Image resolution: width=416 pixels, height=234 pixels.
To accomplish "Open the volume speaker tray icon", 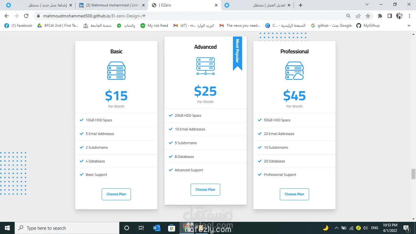I will click(x=365, y=228).
